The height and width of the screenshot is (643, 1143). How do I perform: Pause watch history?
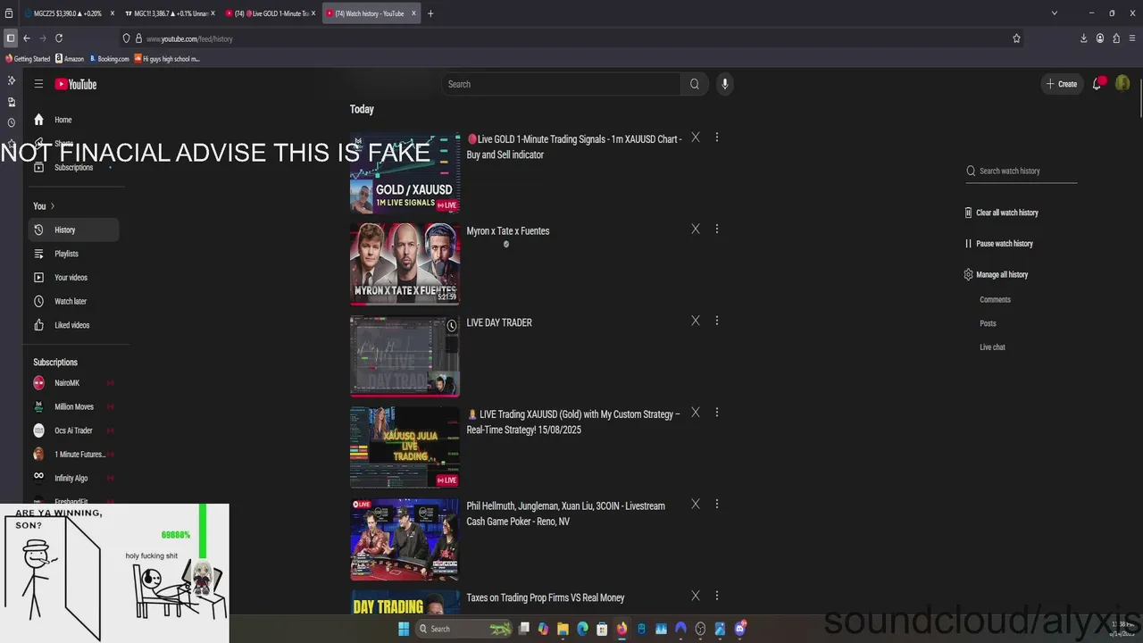click(x=998, y=244)
